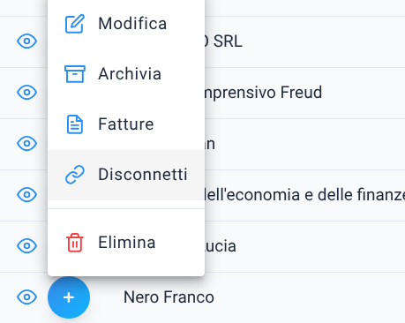
Task: Choose Elimina to delete the entry
Action: click(126, 243)
